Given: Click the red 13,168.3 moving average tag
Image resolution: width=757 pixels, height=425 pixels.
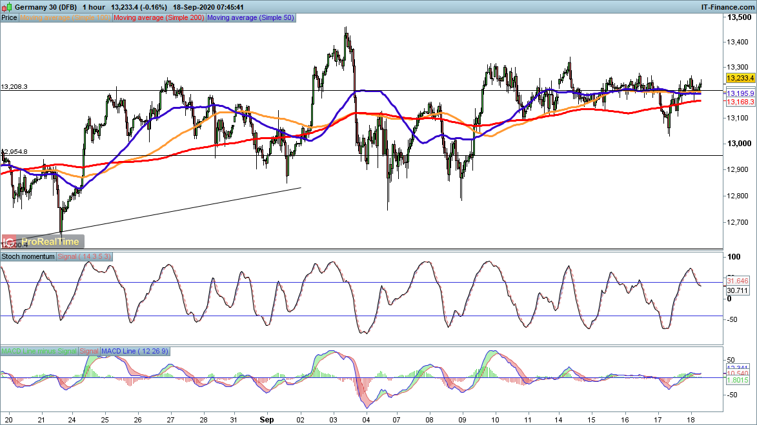Looking at the screenshot, I should [x=740, y=102].
